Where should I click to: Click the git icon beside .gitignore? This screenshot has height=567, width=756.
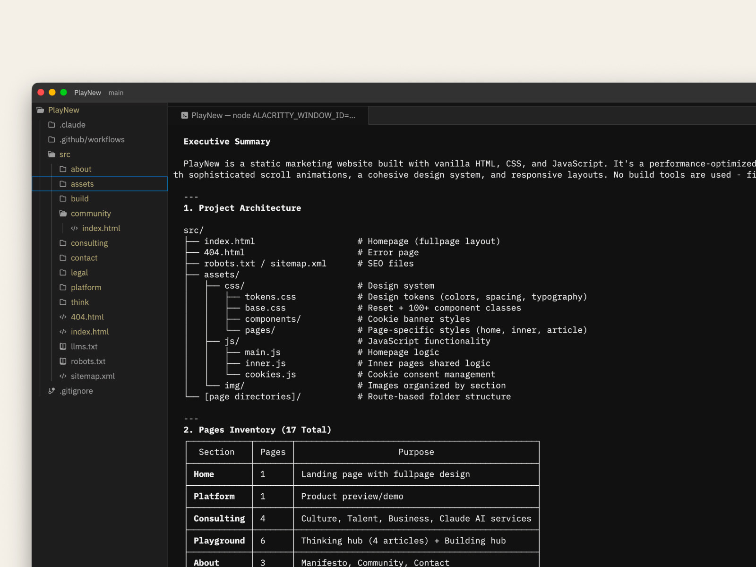[52, 391]
